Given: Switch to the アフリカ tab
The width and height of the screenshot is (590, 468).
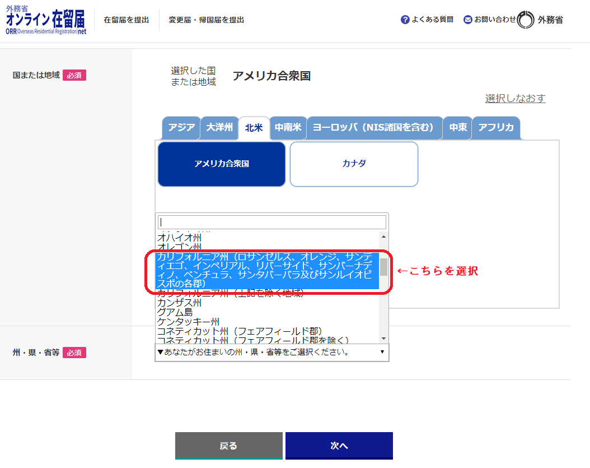Looking at the screenshot, I should [495, 128].
